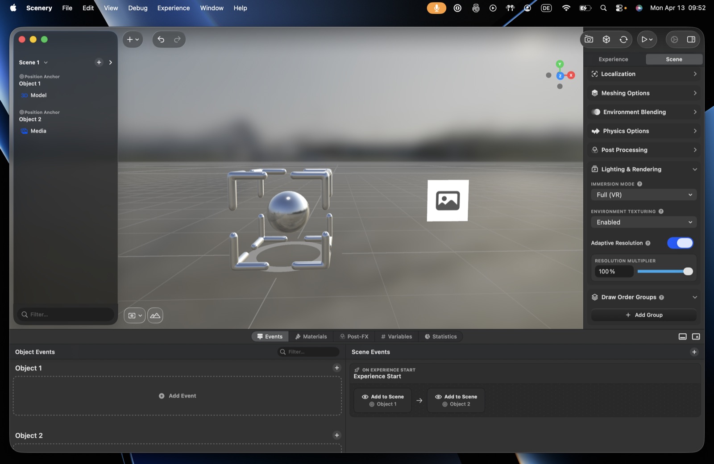This screenshot has width=714, height=464.
Task: Click the camera snapshot icon
Action: [589, 39]
